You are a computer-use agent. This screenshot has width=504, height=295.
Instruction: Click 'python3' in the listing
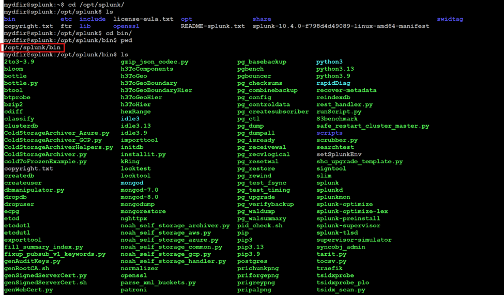coord(329,61)
